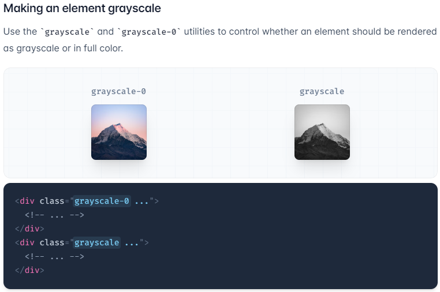The width and height of the screenshot is (440, 292).
Task: Click the last closing div tag in the code
Action: click(29, 271)
